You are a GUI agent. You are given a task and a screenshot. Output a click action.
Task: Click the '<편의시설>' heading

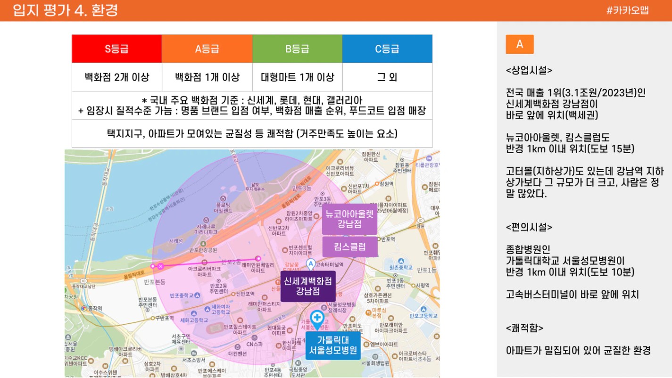coord(529,227)
